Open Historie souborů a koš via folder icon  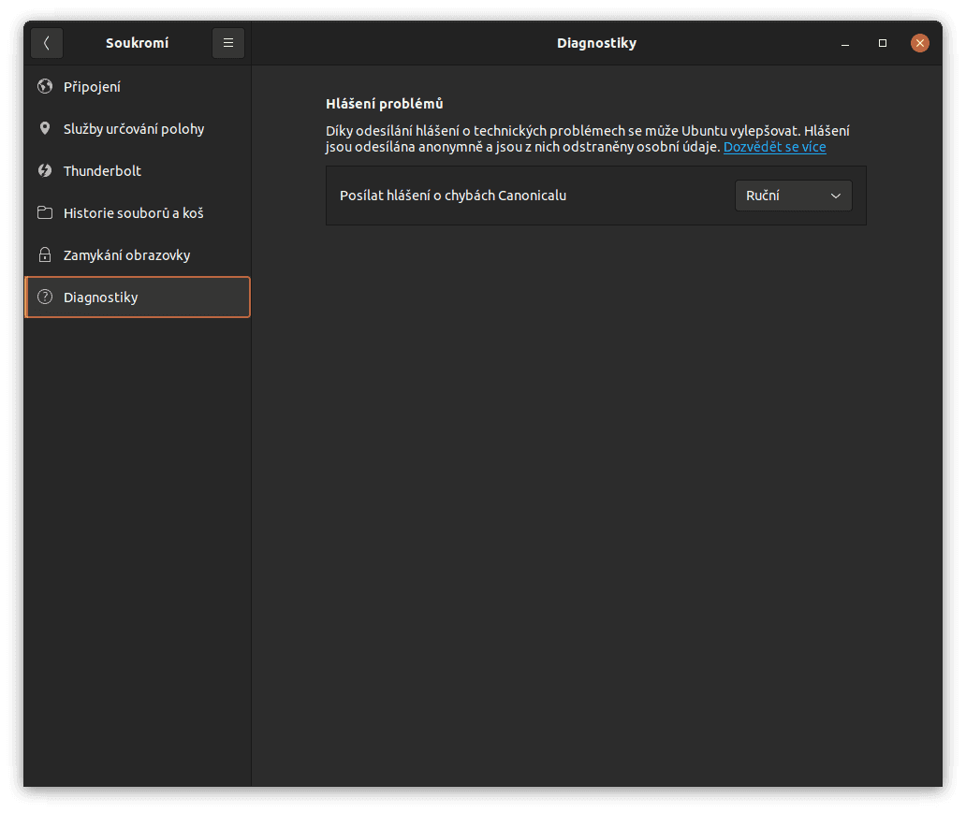(44, 212)
